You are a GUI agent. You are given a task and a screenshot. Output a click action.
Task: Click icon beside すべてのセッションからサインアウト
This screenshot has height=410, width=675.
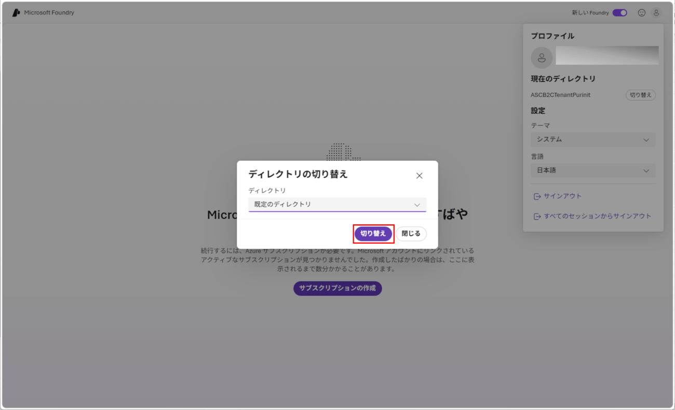click(537, 217)
